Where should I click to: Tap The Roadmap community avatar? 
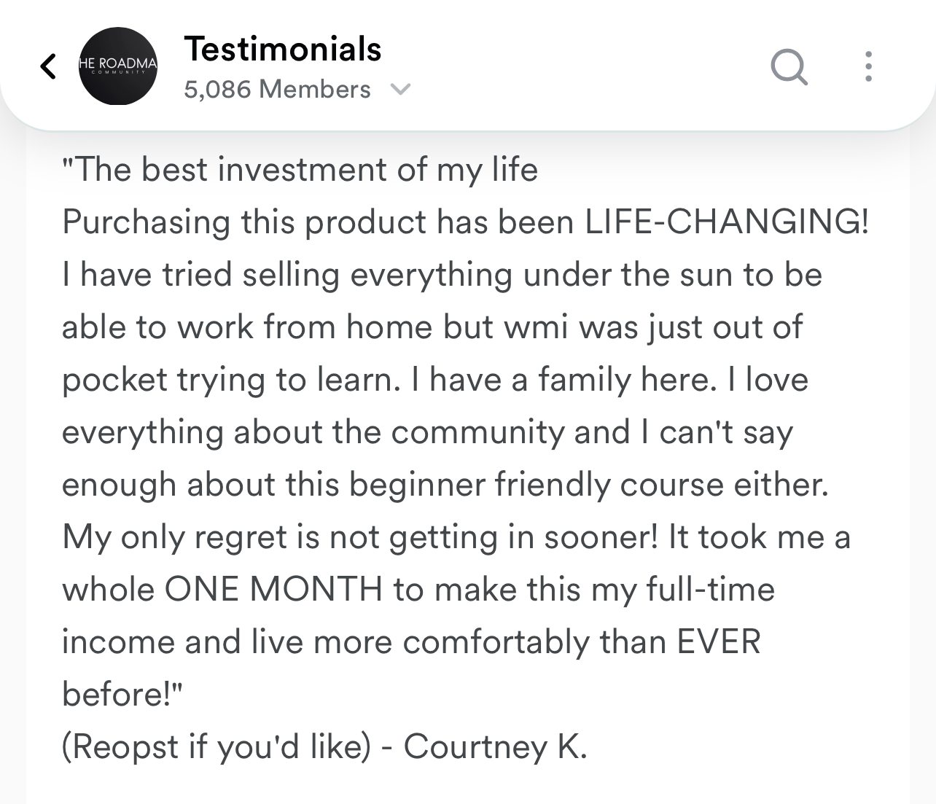point(118,66)
